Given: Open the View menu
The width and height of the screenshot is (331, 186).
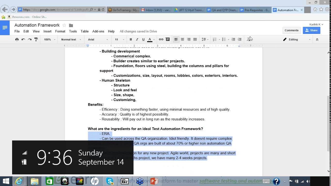Looking at the screenshot, I should click(x=36, y=31).
